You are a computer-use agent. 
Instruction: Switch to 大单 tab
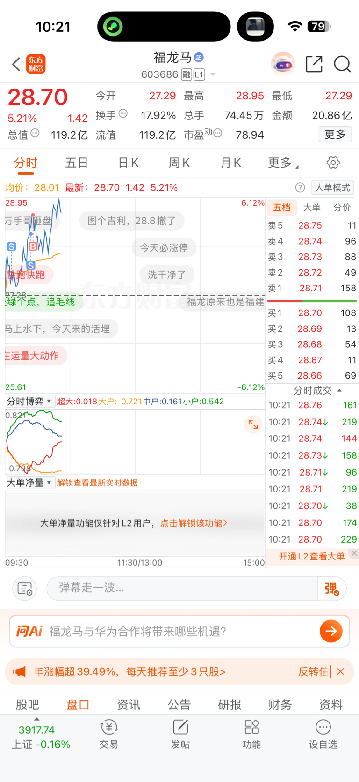pyautogui.click(x=312, y=208)
